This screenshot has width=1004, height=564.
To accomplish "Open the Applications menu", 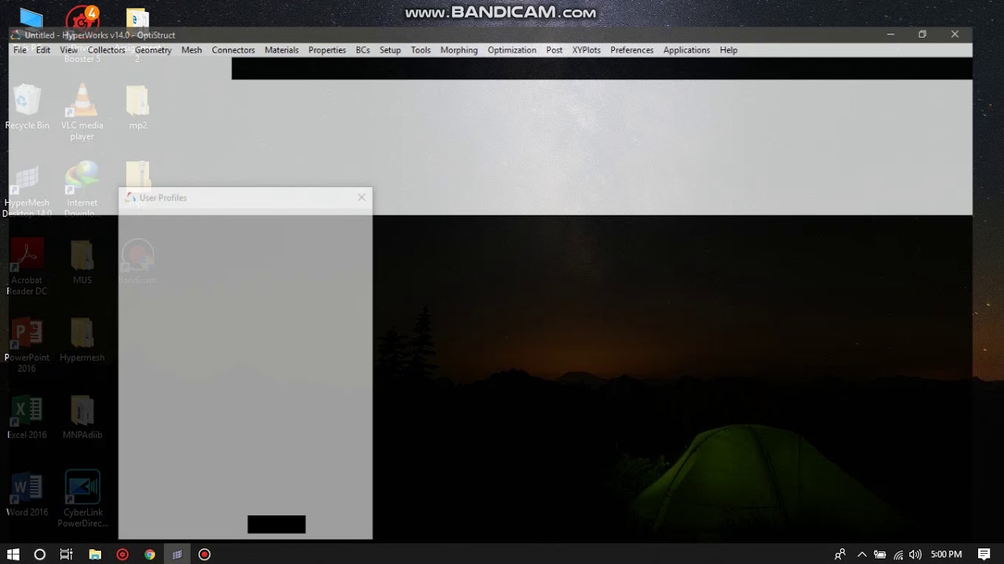I will [x=686, y=50].
